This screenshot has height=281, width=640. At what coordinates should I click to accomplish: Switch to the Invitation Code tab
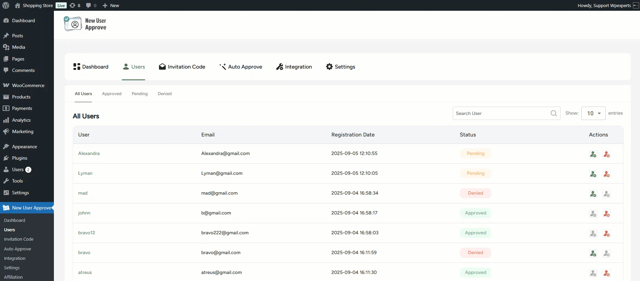(182, 67)
